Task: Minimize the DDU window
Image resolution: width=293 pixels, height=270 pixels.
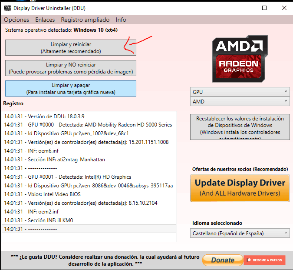Action: coord(245,8)
